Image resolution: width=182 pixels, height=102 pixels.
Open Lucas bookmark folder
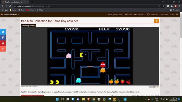(13, 10)
